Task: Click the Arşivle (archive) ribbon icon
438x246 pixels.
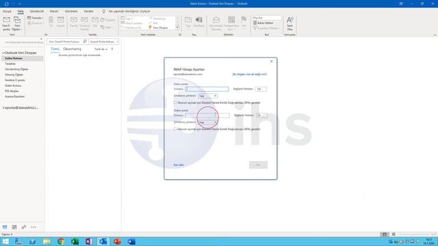Action: (x=61, y=20)
